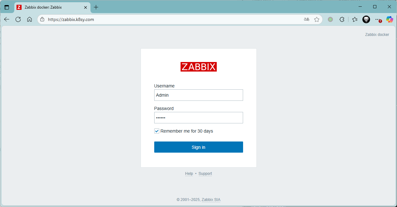View site info lock icon

pos(42,19)
